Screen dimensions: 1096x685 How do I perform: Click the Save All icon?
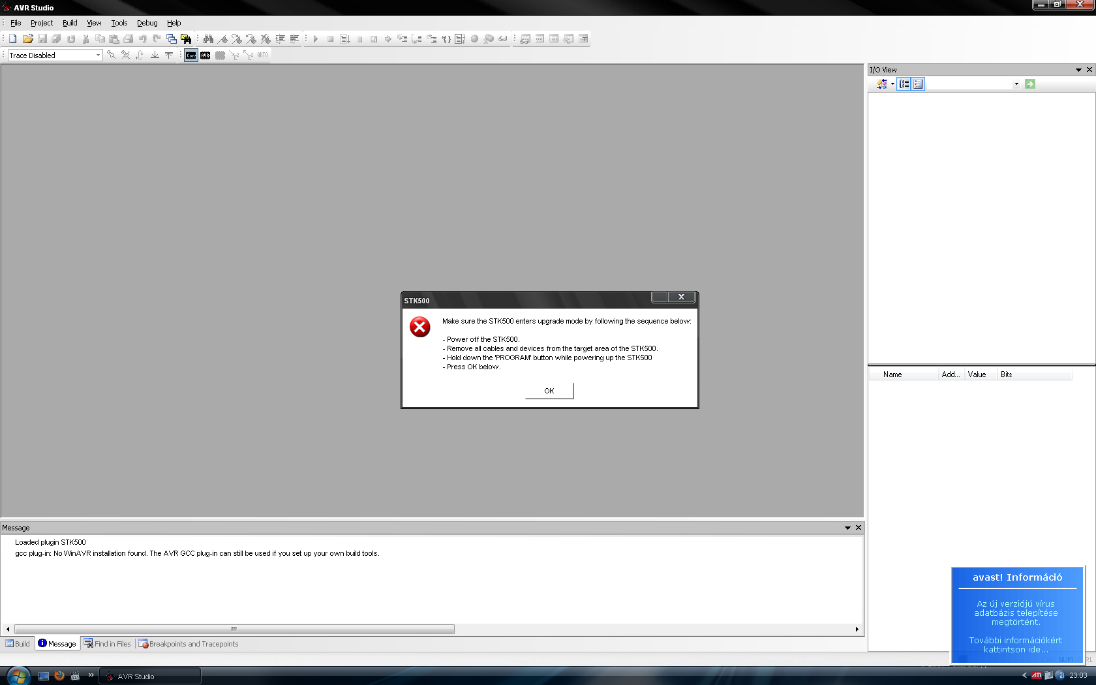pos(57,39)
